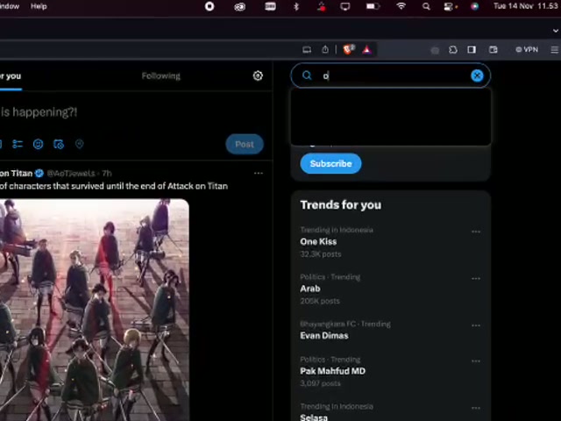Toggle the browser sidebar panel icon
The width and height of the screenshot is (561, 421).
tap(472, 50)
